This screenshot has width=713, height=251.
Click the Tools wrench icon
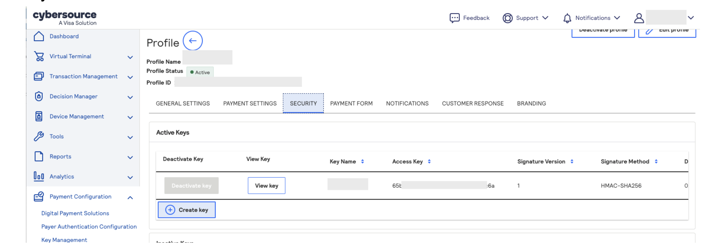39,136
